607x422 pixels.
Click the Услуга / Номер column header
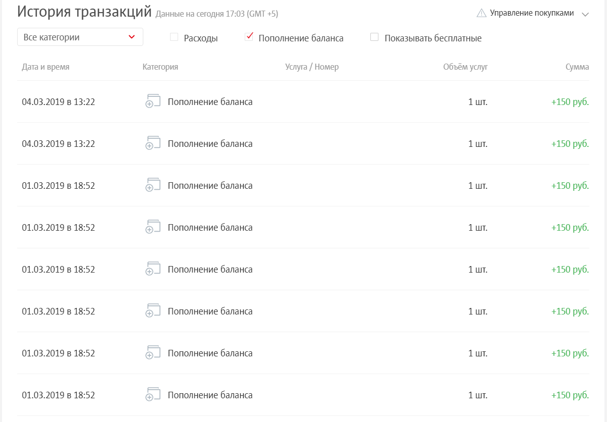tap(312, 67)
